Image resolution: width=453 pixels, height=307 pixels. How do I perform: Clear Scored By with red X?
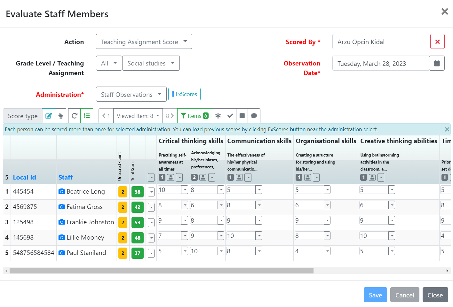pos(437,42)
